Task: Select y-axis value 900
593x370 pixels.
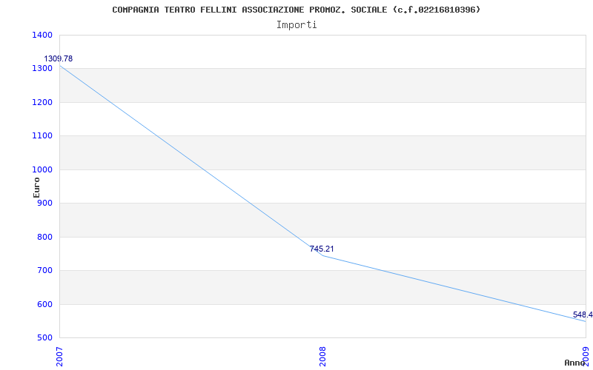Action: coord(45,203)
